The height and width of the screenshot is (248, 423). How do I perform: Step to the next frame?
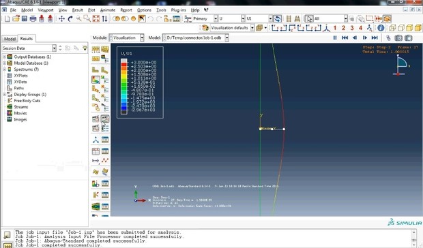pos(365,37)
